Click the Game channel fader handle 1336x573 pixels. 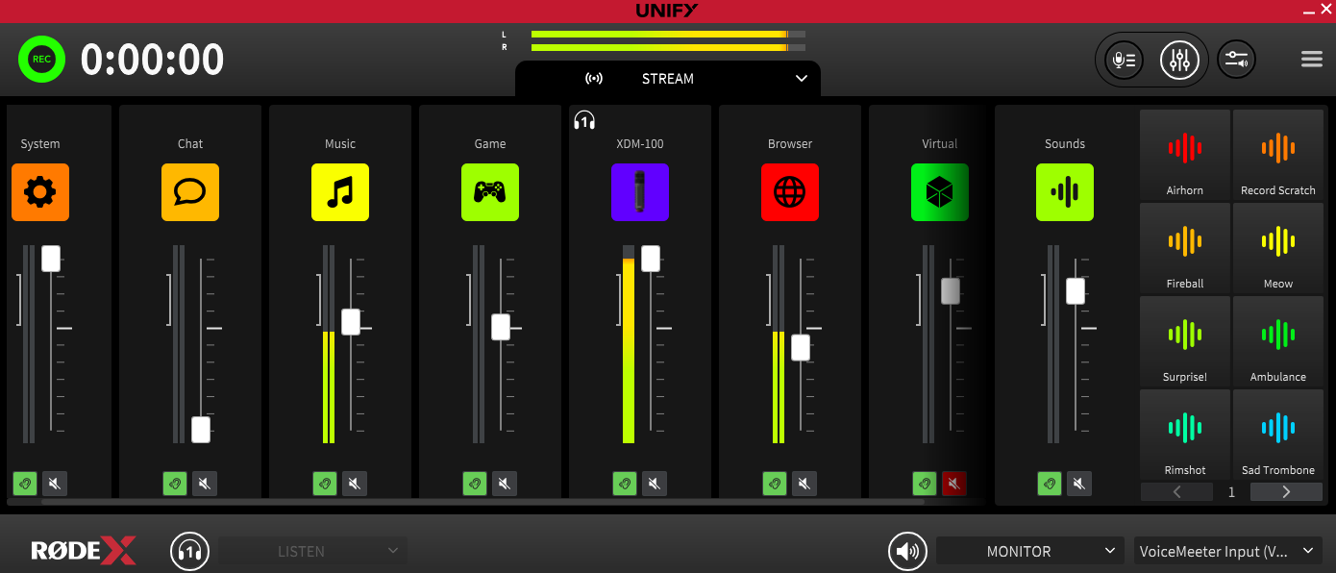pyautogui.click(x=501, y=327)
